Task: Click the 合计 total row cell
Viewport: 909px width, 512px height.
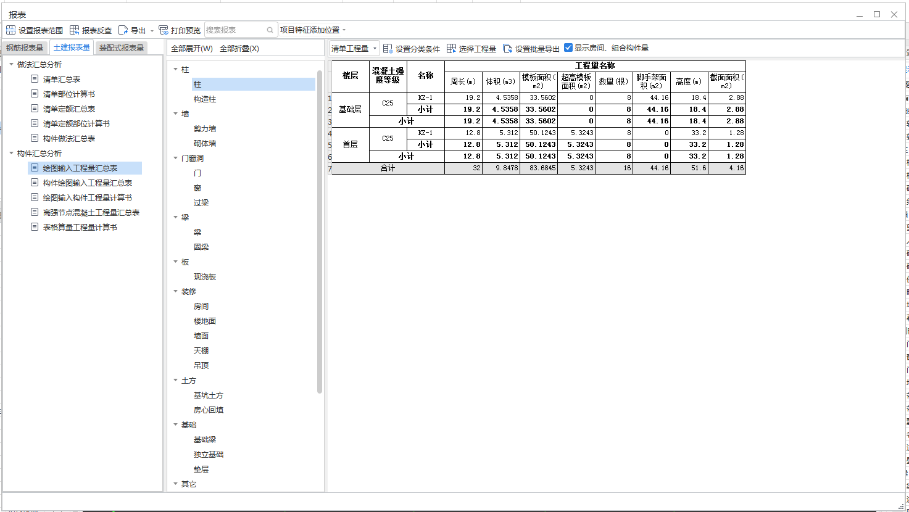Action: 388,168
